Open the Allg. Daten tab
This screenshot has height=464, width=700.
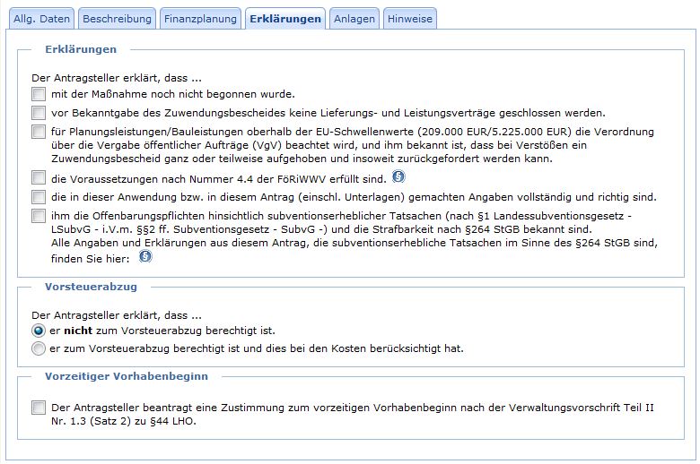point(41,19)
